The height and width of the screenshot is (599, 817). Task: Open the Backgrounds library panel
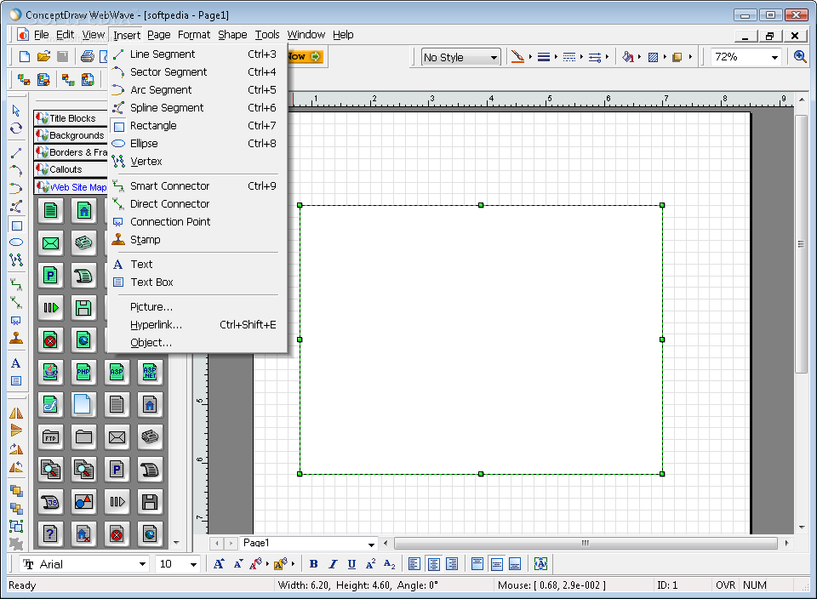tap(76, 135)
